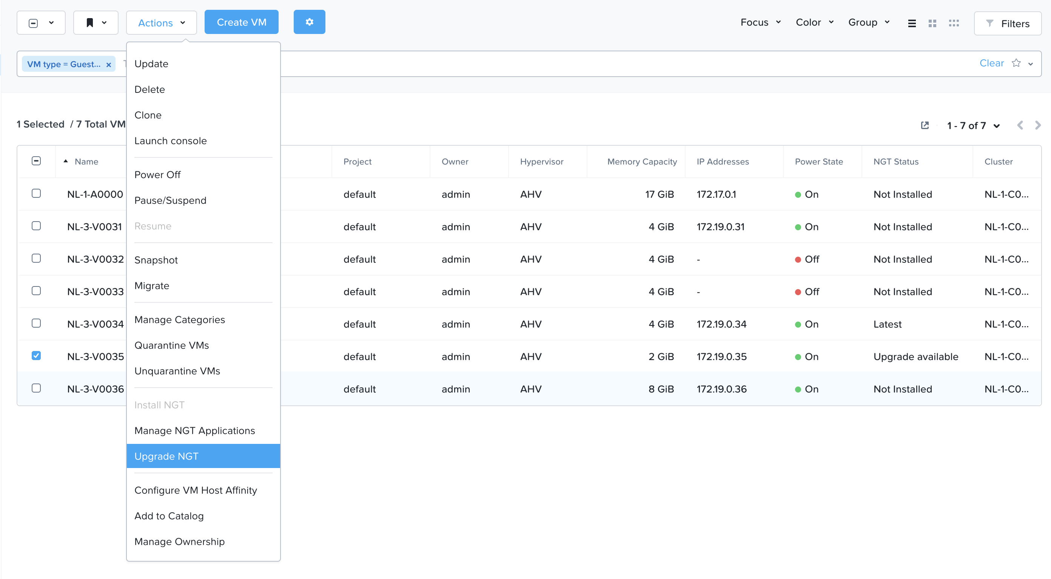Sort by NGT Status column header

(896, 162)
